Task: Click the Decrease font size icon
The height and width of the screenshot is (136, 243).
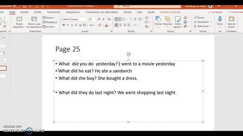Action: (104, 19)
